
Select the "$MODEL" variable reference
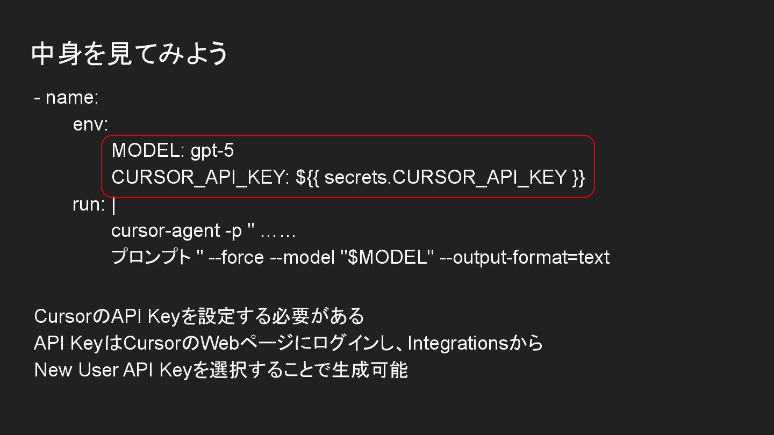point(387,258)
